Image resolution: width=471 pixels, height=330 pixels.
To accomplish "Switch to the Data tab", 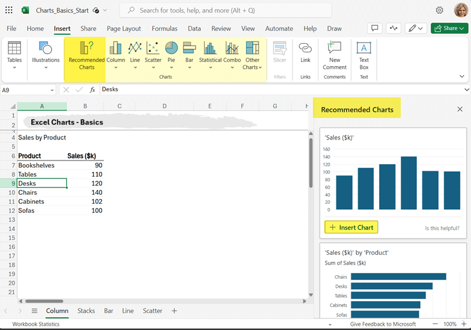I will [x=195, y=29].
